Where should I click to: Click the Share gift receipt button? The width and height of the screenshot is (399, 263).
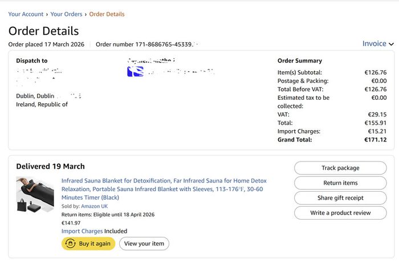click(340, 198)
